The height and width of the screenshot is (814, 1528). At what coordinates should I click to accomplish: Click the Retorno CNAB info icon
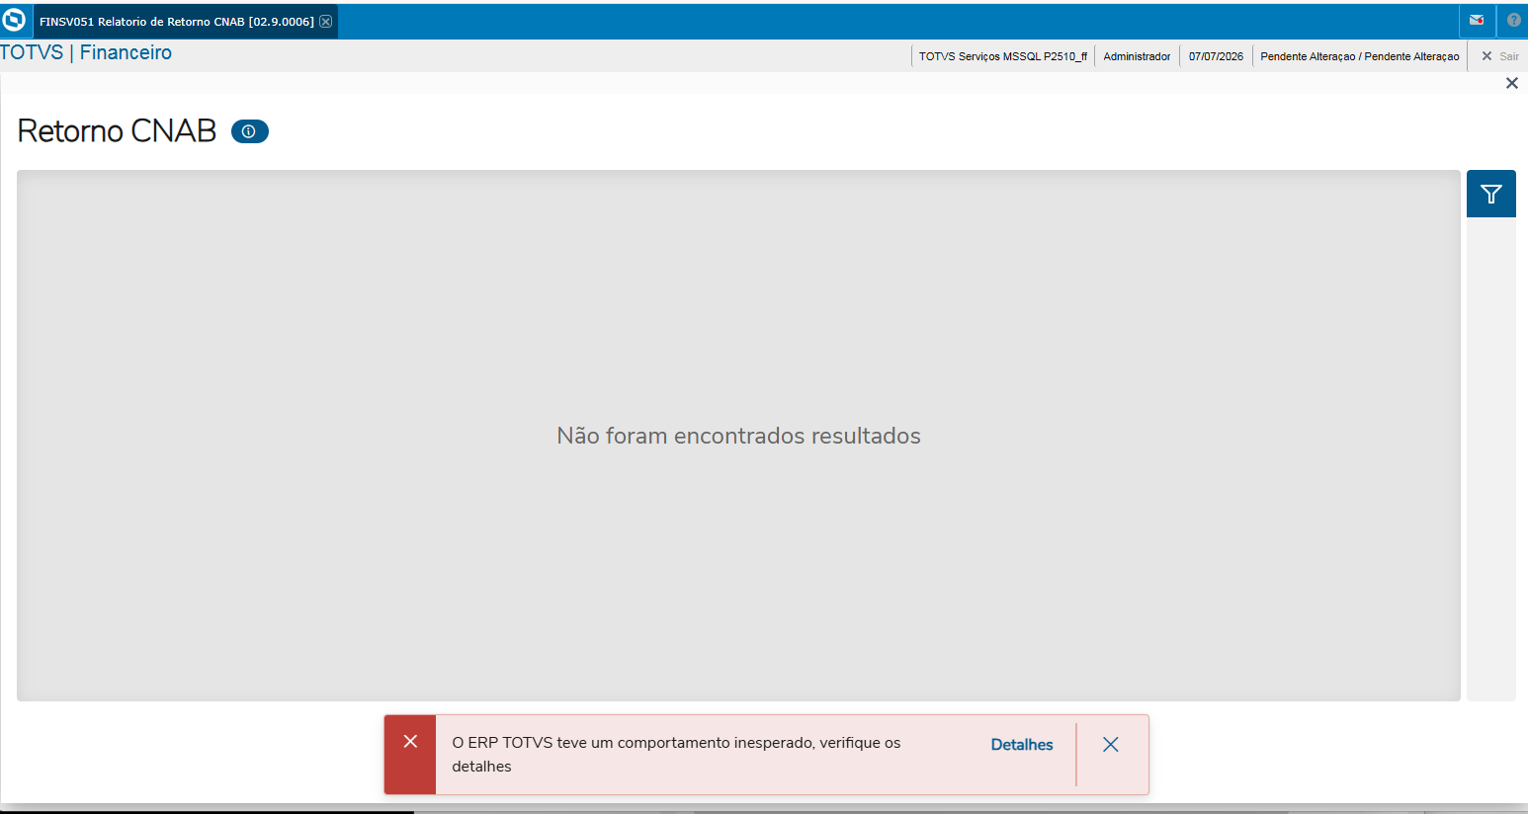pos(250,131)
